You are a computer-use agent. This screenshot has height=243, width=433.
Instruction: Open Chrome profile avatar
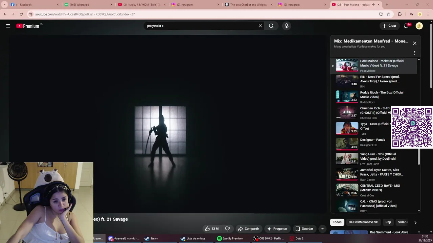coord(420,14)
